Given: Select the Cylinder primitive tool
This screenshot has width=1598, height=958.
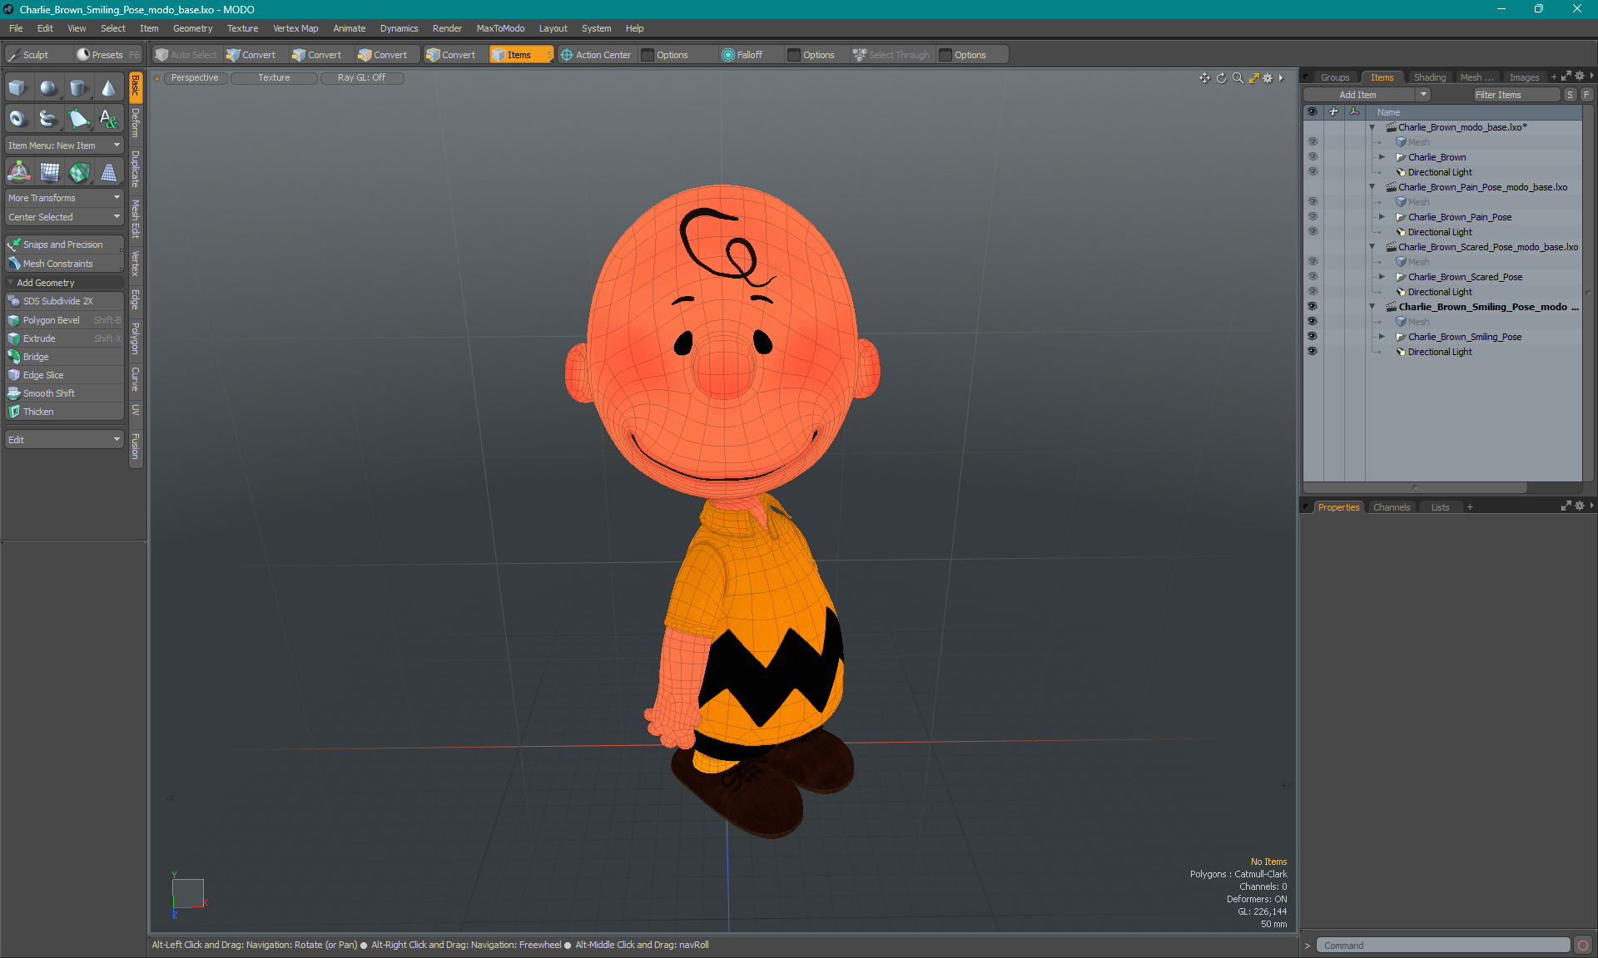Looking at the screenshot, I should point(78,87).
